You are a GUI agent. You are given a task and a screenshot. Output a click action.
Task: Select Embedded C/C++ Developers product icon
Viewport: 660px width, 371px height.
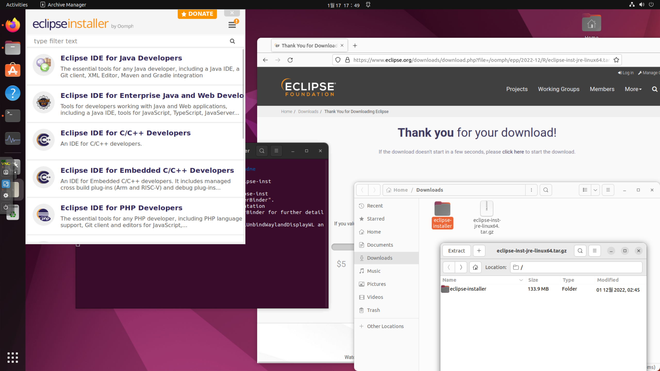(44, 177)
